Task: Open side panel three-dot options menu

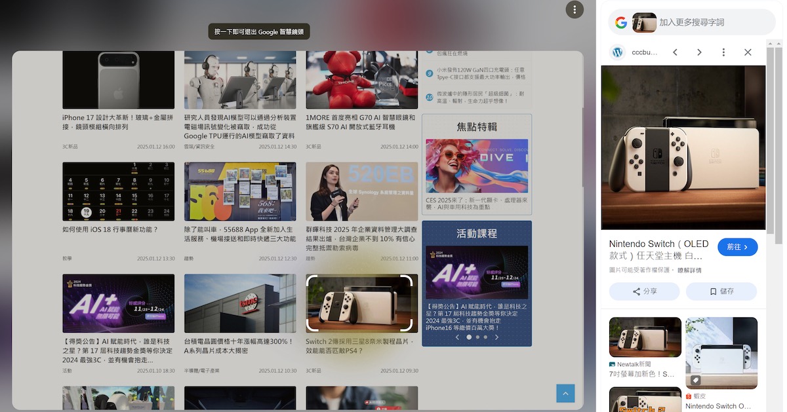Action: pos(723,52)
